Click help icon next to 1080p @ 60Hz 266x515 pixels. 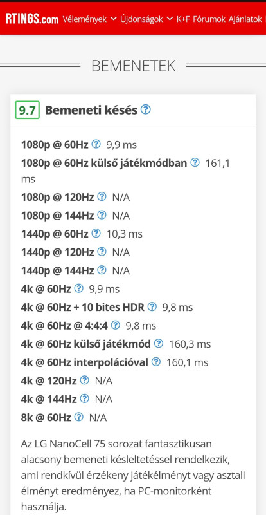96,144
